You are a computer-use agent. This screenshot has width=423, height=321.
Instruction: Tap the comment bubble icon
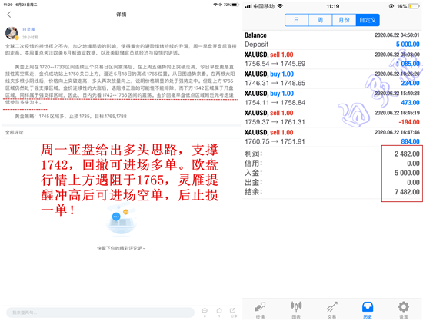click(x=205, y=313)
